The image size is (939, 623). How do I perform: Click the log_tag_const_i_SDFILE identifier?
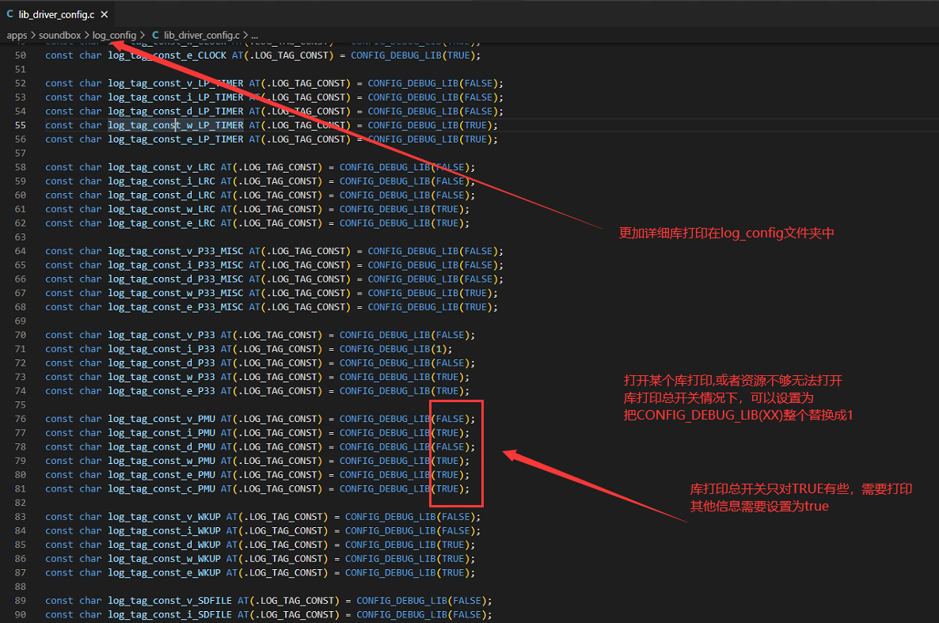click(169, 614)
